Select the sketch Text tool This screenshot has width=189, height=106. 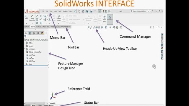click(50, 19)
